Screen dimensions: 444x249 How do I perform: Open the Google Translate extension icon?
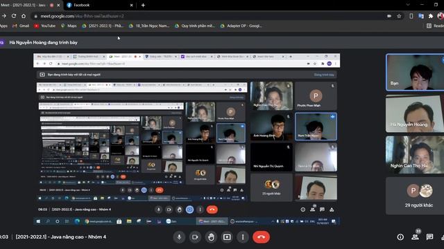pos(421,16)
